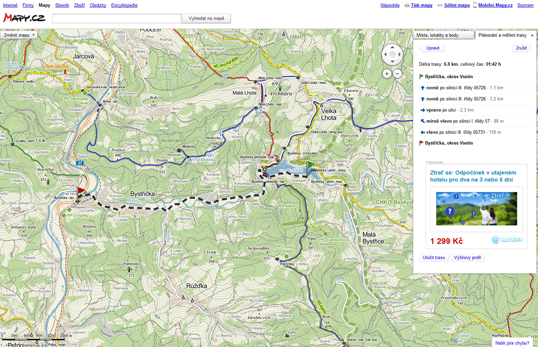
Task: Zoom out with the minus button
Action: tap(398, 74)
